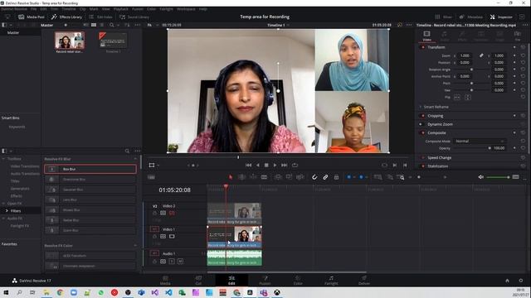This screenshot has height=298, width=531.
Task: Solo the Audio 1 track
Action: [x=172, y=262]
